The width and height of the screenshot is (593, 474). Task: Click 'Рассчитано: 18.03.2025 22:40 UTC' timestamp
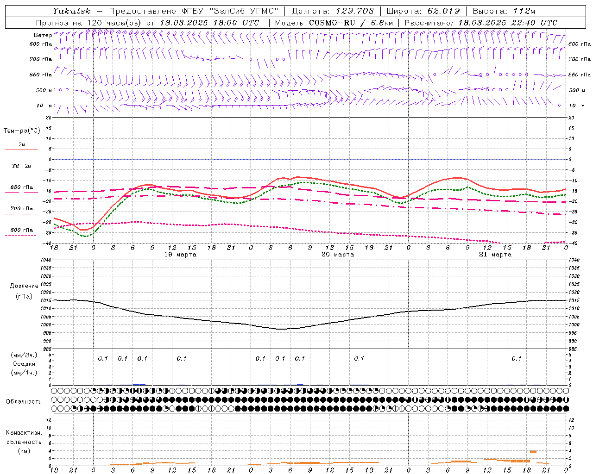click(481, 23)
